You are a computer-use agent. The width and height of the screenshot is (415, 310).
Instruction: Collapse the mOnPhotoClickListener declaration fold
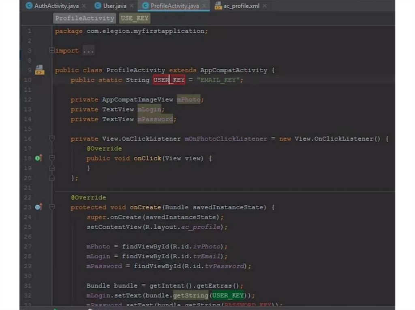51,139
